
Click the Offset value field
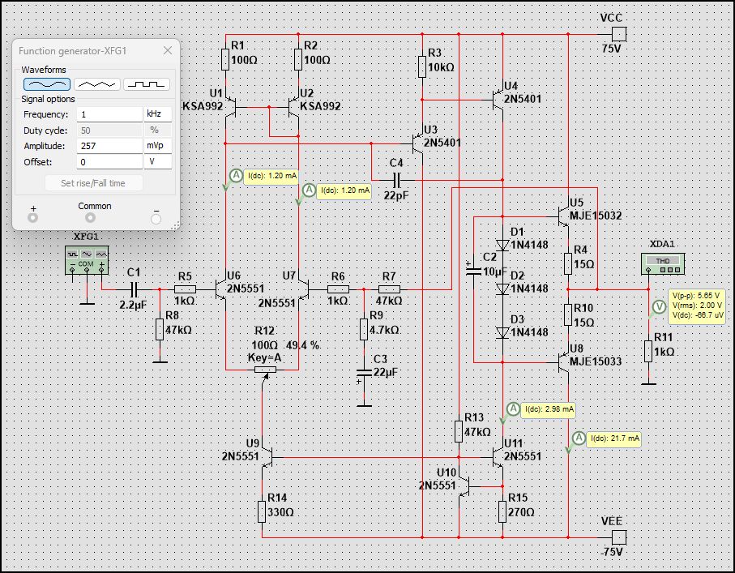click(109, 162)
